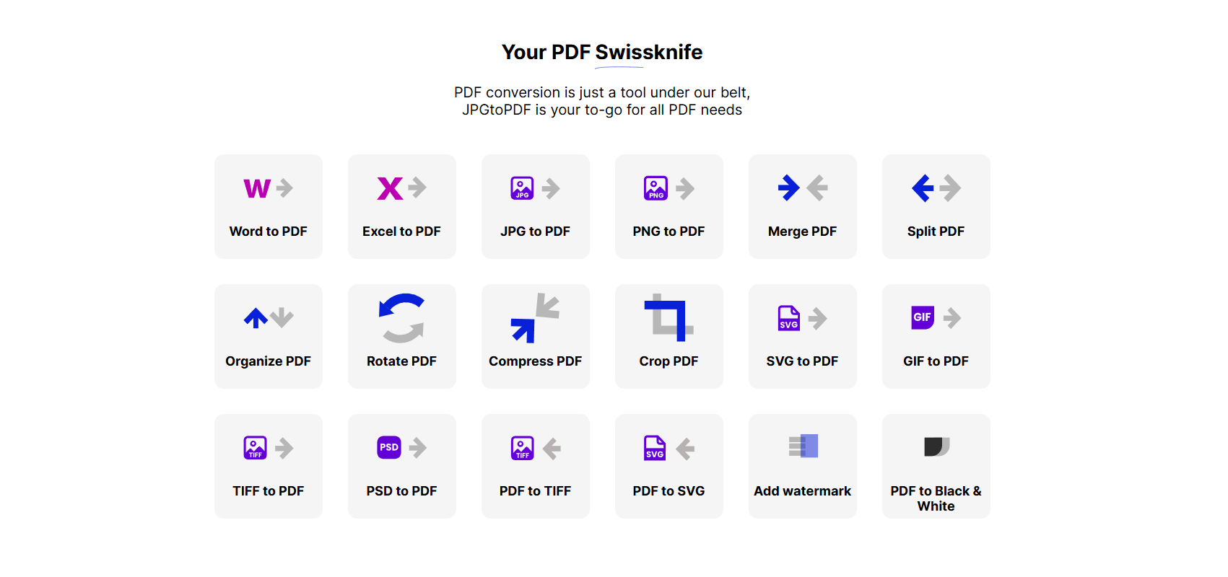The height and width of the screenshot is (577, 1228).
Task: Select the Crop PDF label
Action: click(669, 361)
